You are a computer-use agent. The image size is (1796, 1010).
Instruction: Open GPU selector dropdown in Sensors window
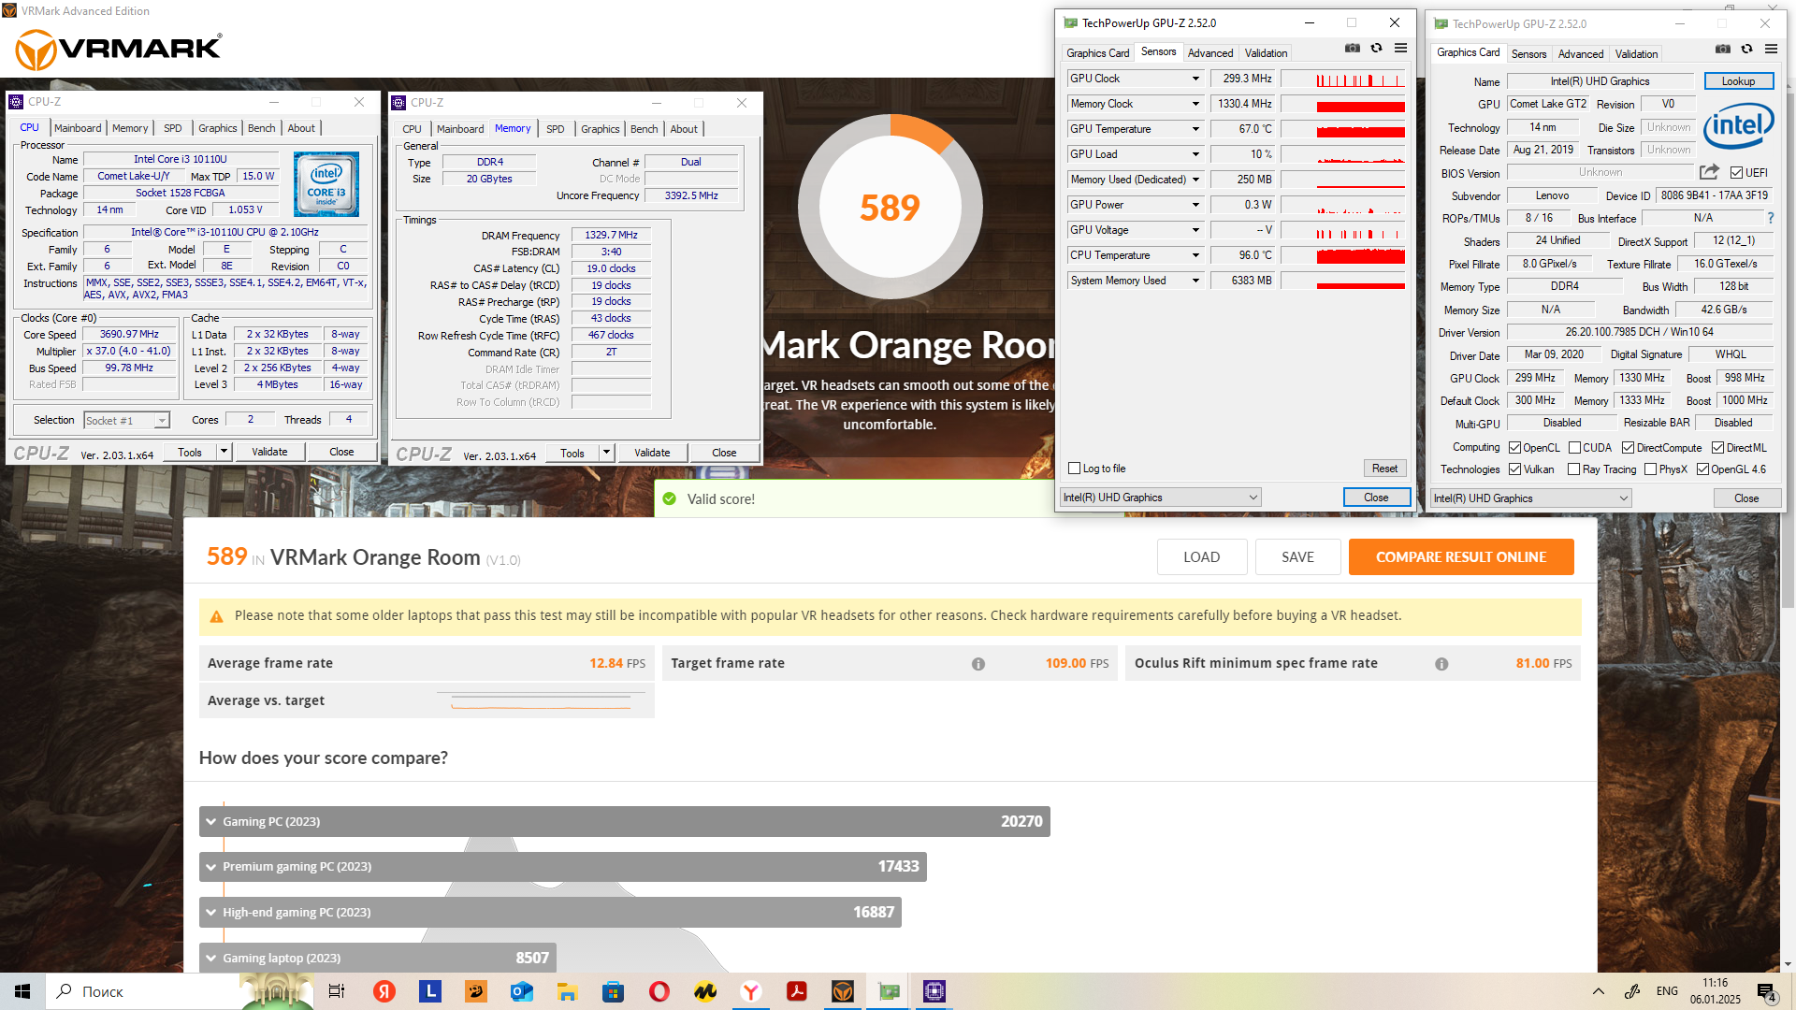coord(1160,498)
